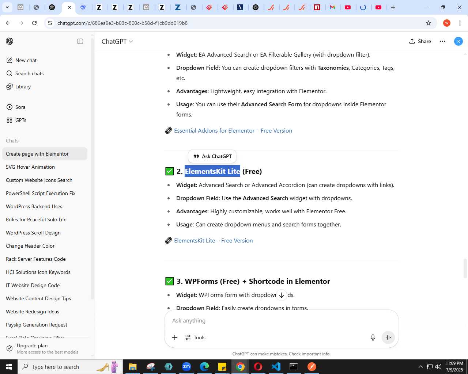Open the Chrome three-dot menu

(x=460, y=23)
